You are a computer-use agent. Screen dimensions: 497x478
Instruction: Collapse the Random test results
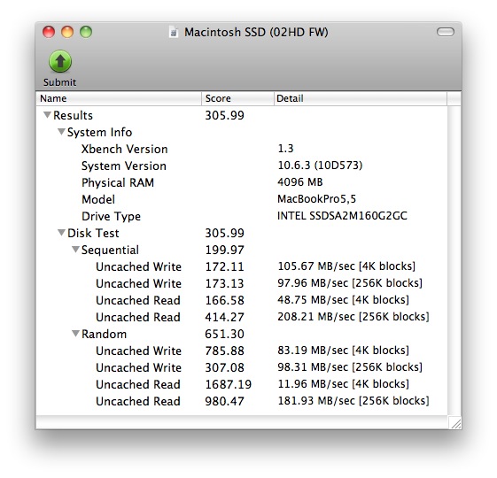(75, 334)
